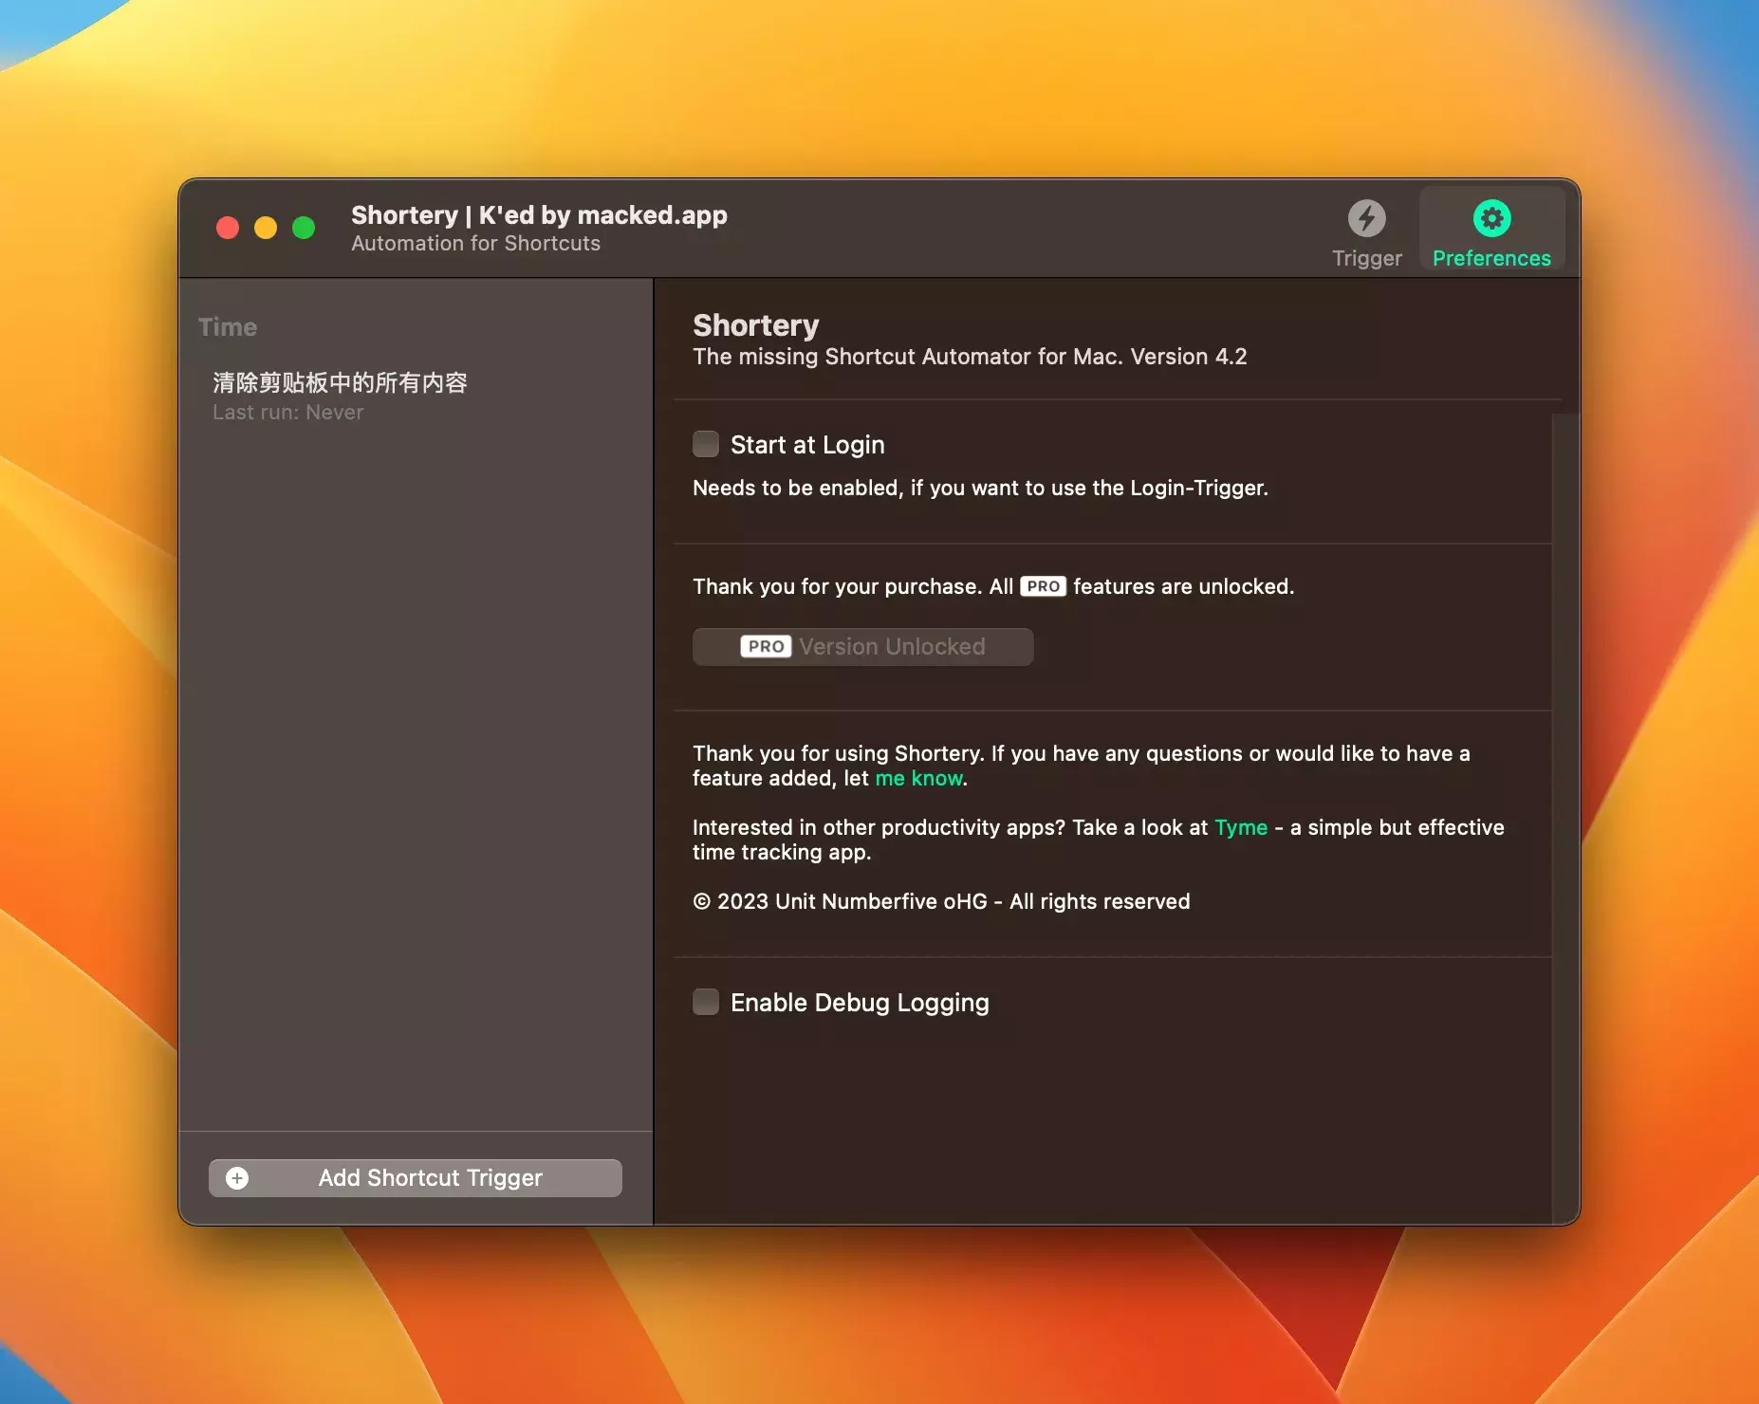
Task: Click the Add Shortcut Trigger button
Action: coord(416,1178)
